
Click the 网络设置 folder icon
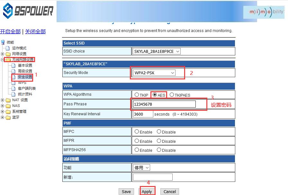[x=8, y=54]
